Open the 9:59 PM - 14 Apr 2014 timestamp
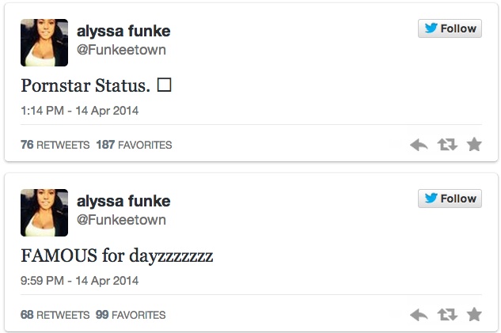The image size is (501, 333). (80, 281)
